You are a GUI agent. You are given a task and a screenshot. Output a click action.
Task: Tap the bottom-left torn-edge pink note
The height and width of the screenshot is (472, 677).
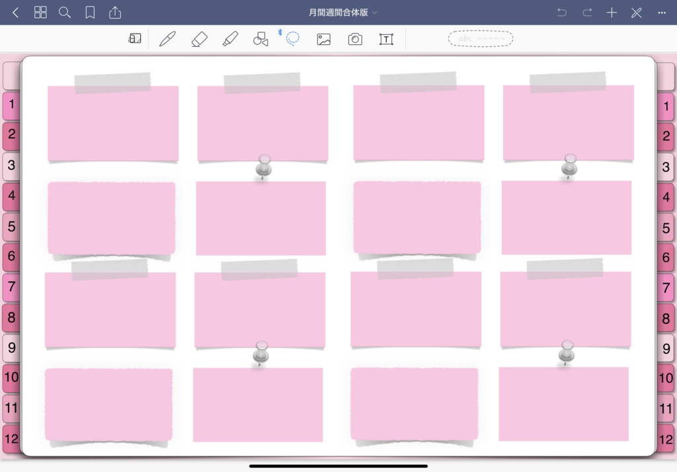[x=109, y=405]
